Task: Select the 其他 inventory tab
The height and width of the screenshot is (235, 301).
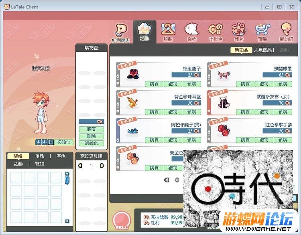Action: [x=61, y=156]
